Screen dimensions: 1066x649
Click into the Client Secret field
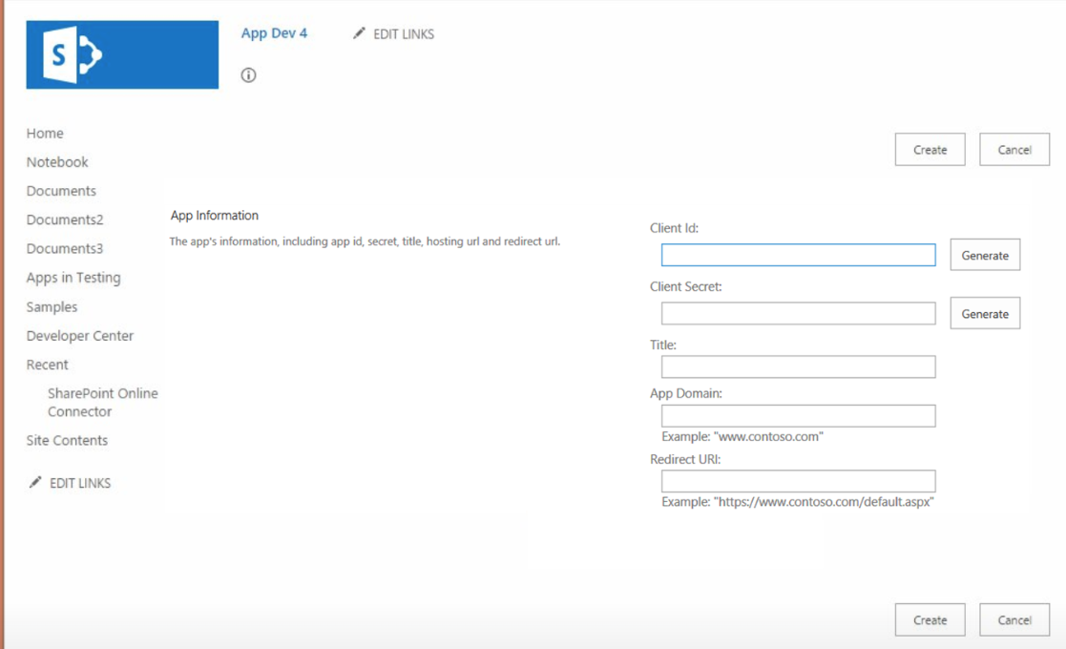[x=798, y=313]
